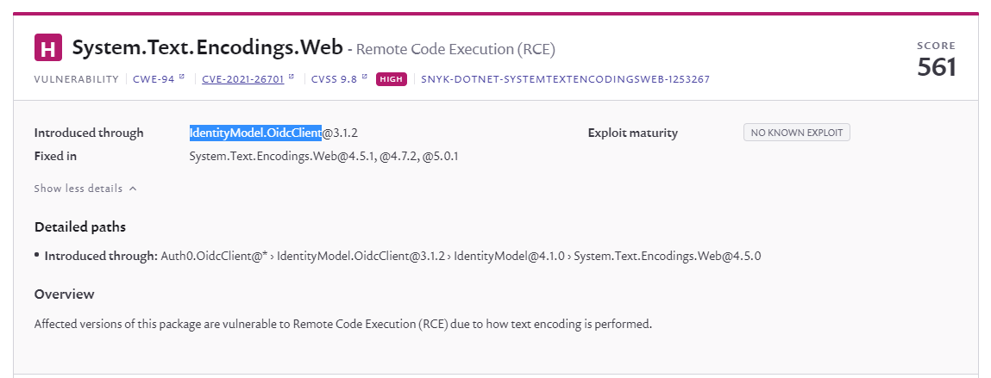Click the HIGH severity badge
The image size is (991, 378).
[392, 79]
